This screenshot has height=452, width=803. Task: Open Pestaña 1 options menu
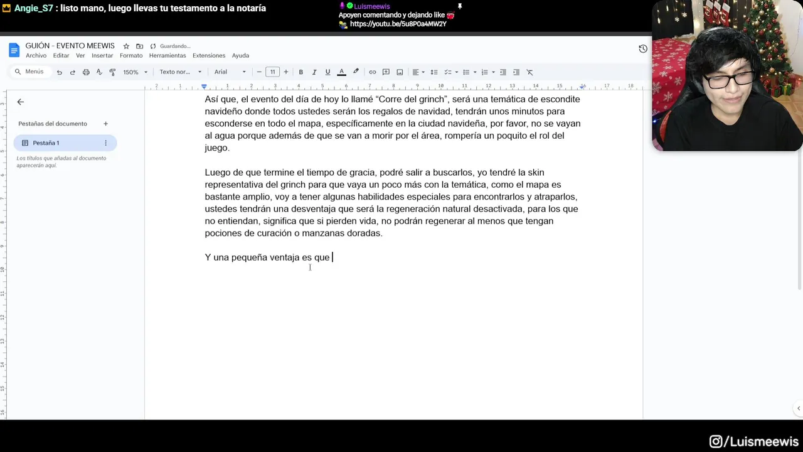[105, 143]
